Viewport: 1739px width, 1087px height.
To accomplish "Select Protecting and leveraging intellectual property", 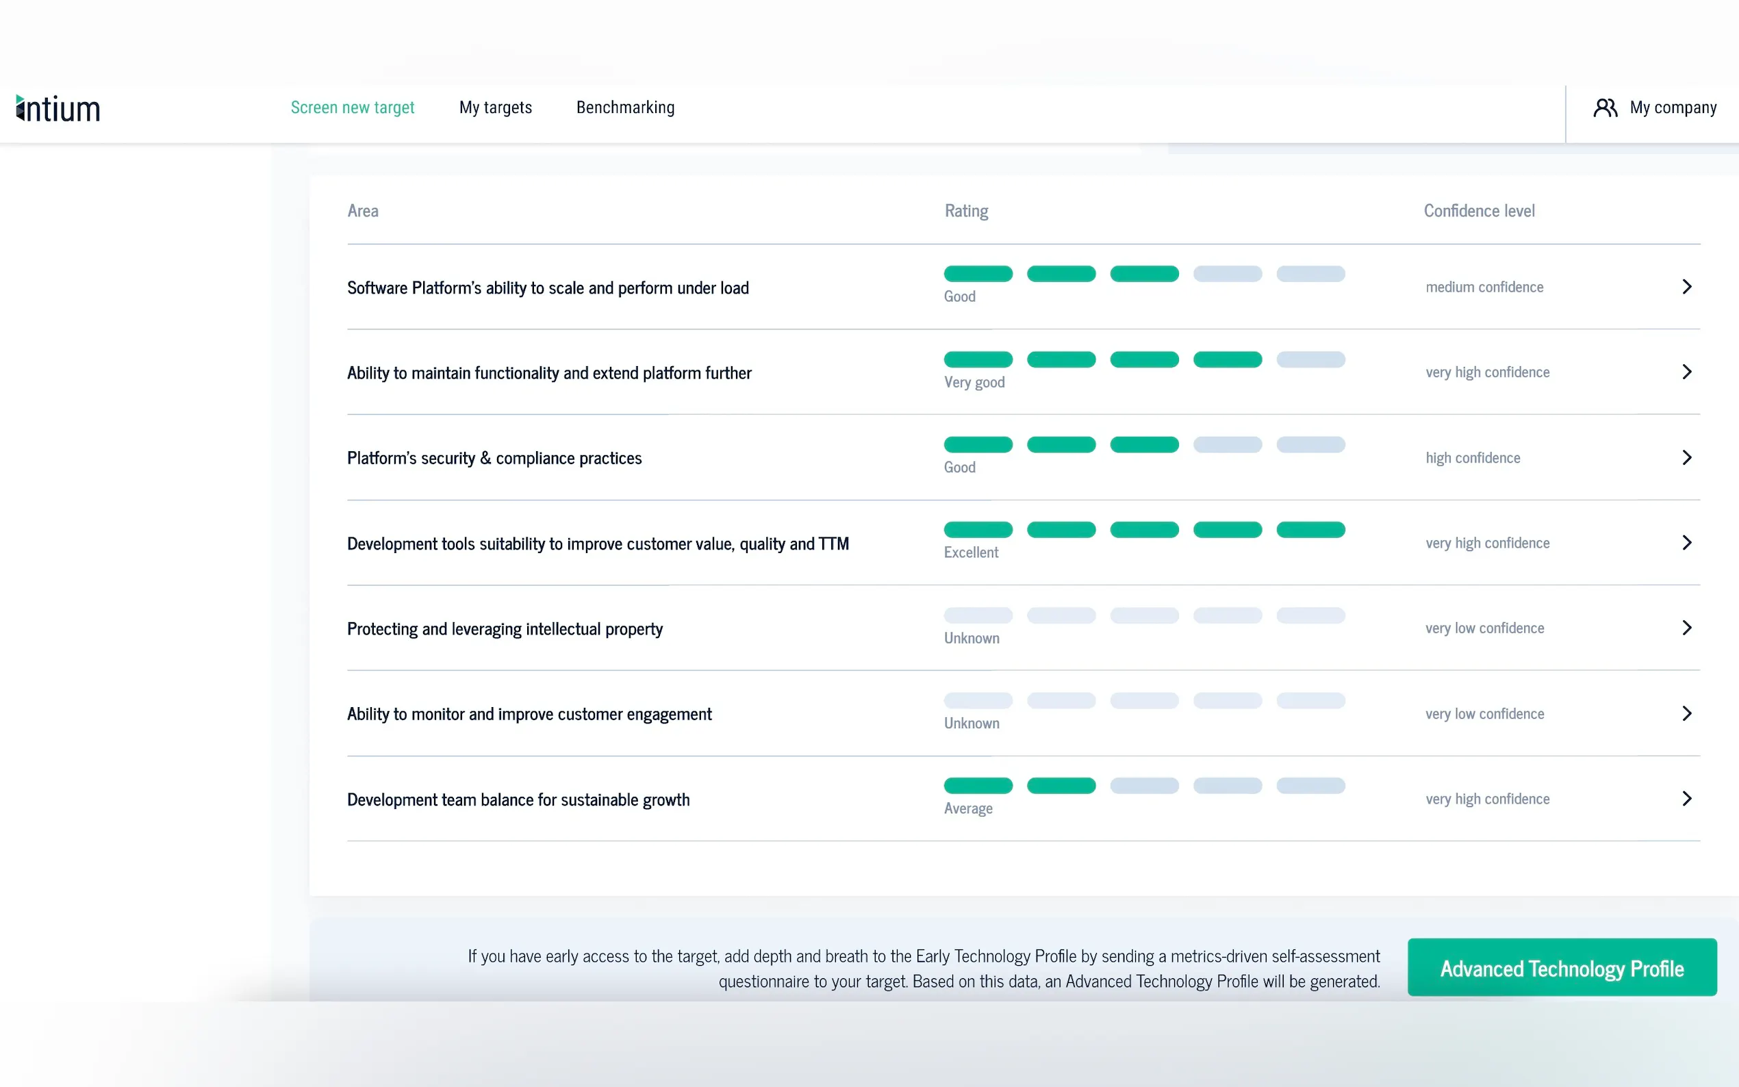I will point(505,629).
